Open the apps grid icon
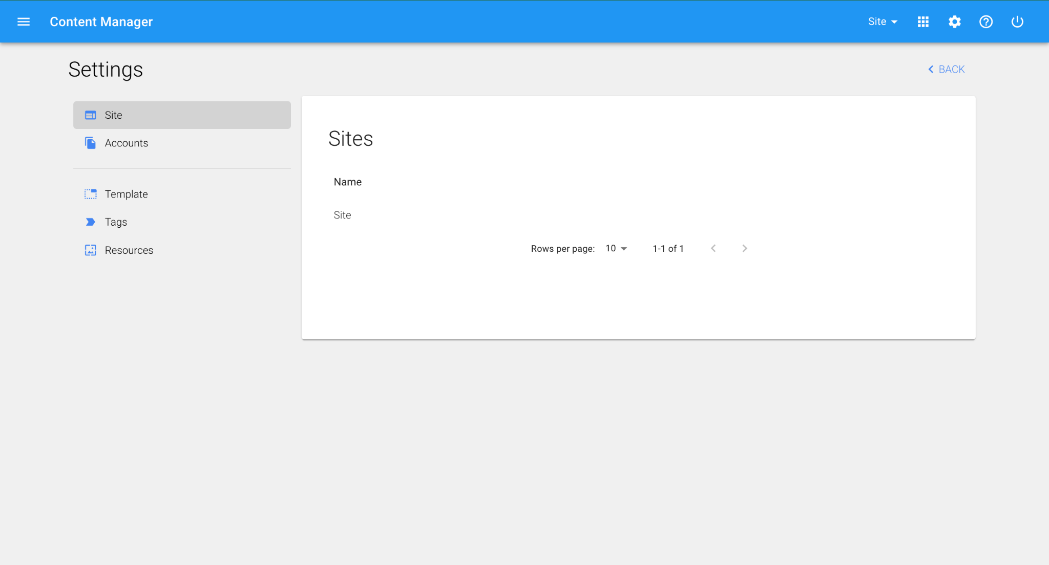 tap(923, 21)
